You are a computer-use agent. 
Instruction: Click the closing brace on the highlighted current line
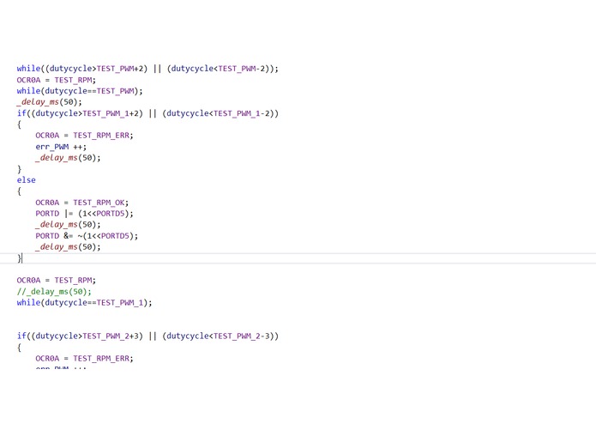(19, 258)
